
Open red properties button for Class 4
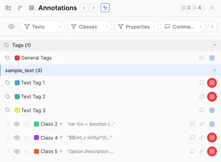pyautogui.click(x=212, y=138)
